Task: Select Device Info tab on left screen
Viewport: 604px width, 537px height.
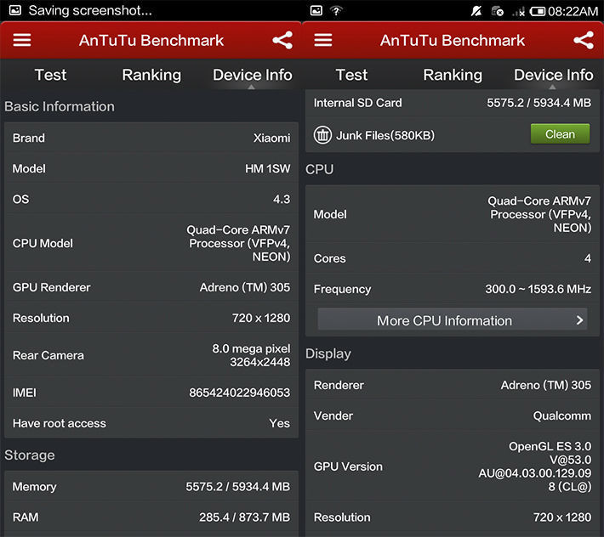Action: point(252,75)
